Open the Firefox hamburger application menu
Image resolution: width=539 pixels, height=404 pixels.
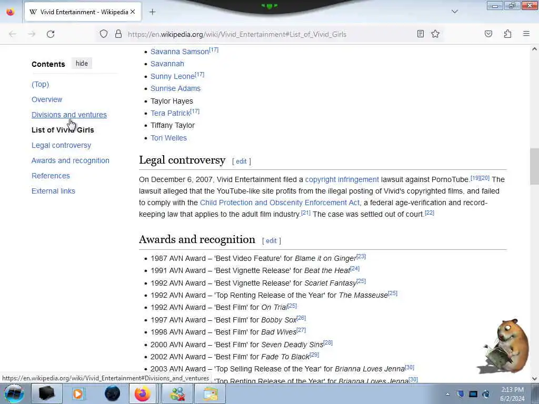(x=526, y=34)
